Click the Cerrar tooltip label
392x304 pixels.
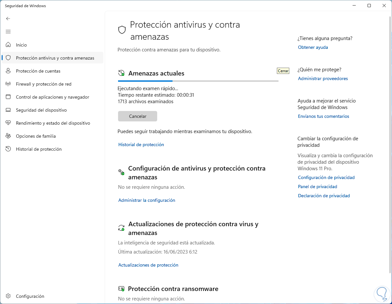283,71
